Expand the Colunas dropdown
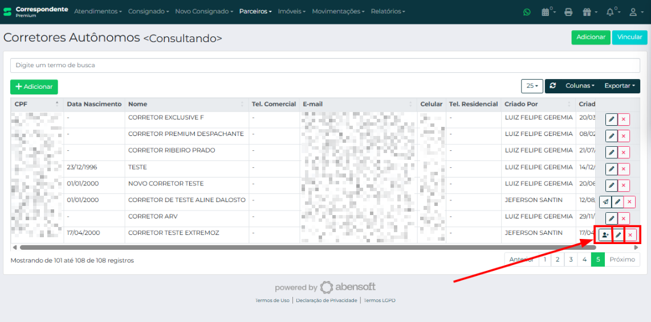 (580, 86)
